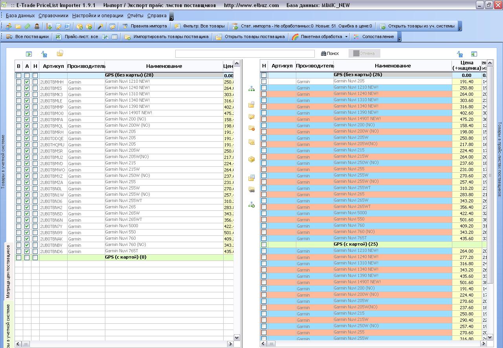Click the tree with green plus icon
This screenshot has height=348, width=503.
(x=251, y=205)
